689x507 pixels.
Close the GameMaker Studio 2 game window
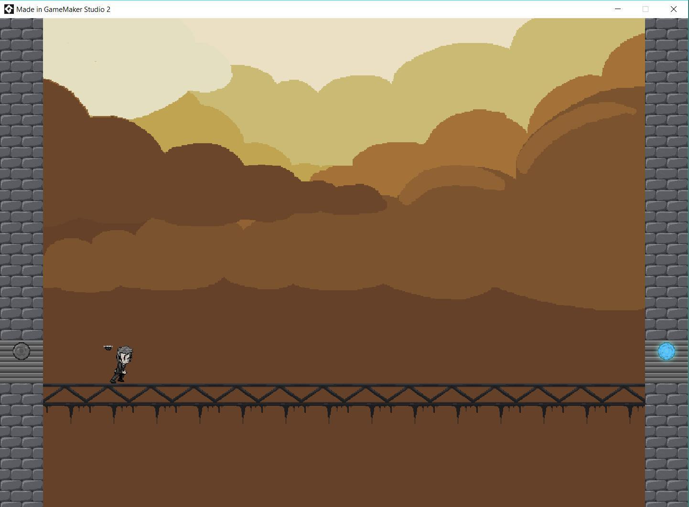(x=674, y=9)
